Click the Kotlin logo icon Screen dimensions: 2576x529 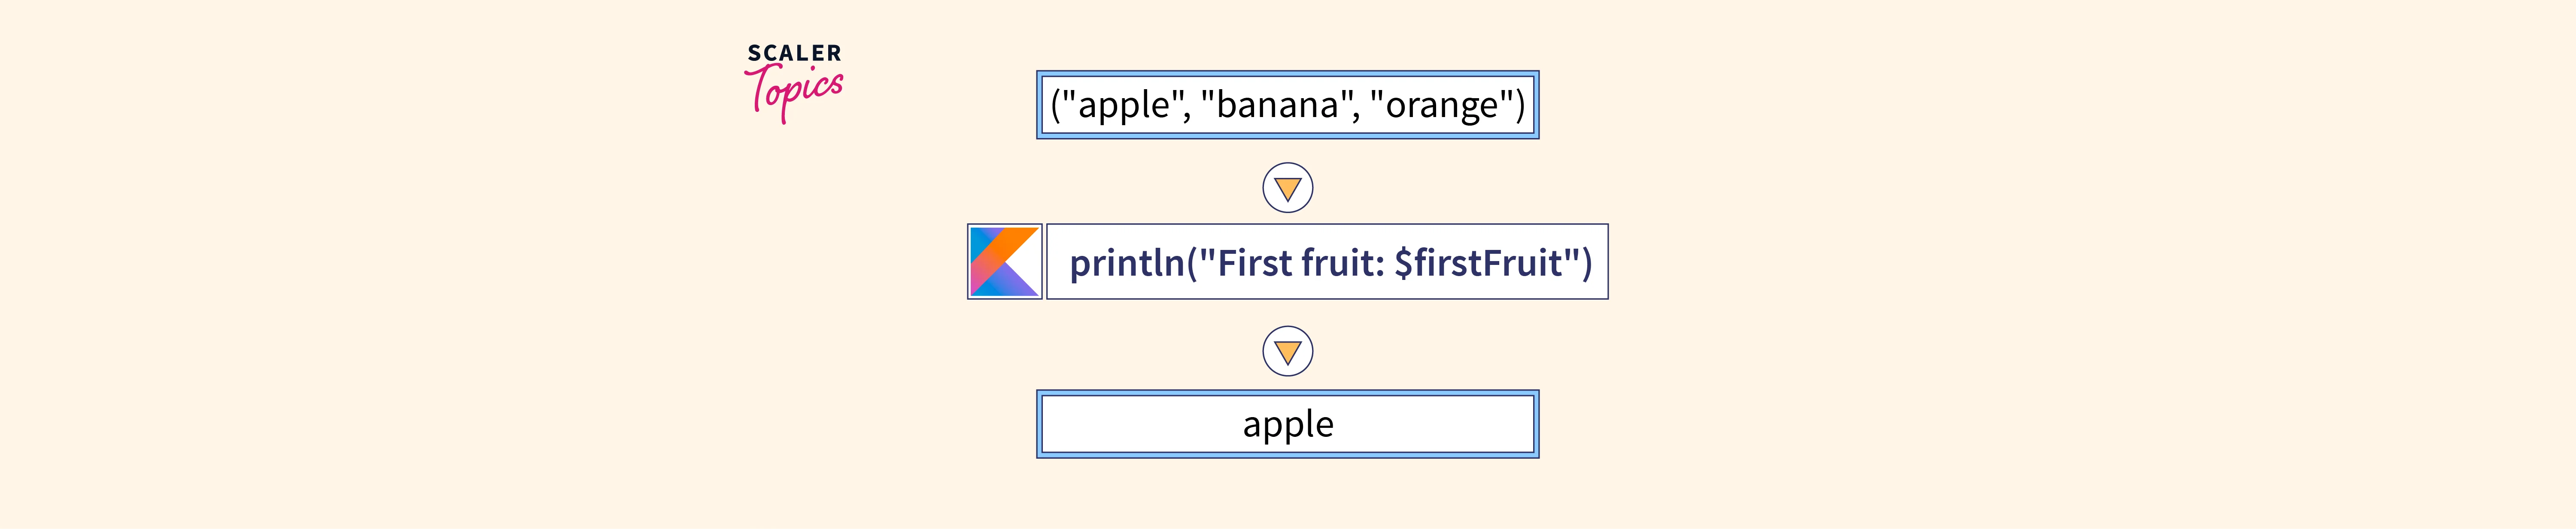coord(1004,261)
